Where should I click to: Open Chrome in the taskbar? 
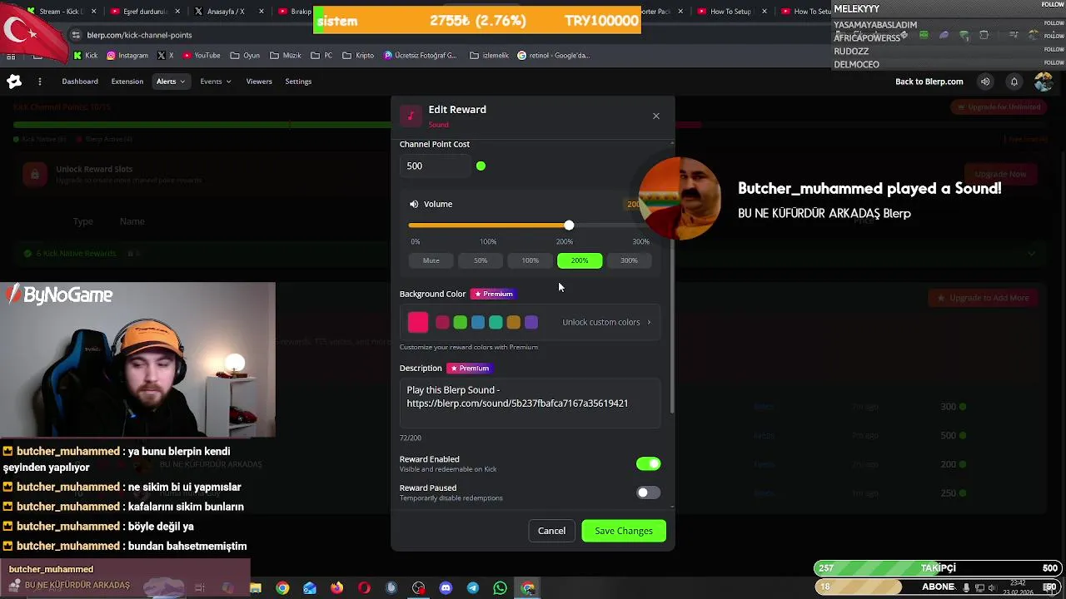click(x=282, y=588)
